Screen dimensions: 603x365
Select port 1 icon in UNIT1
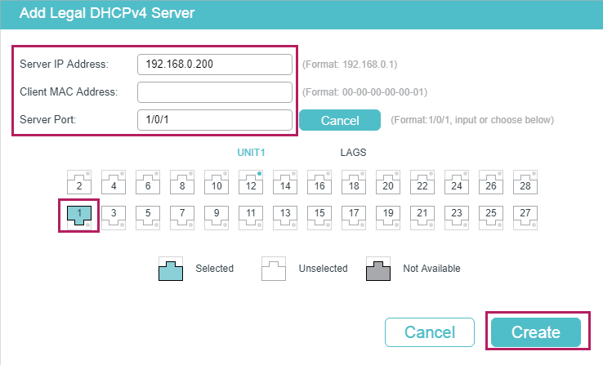point(79,218)
